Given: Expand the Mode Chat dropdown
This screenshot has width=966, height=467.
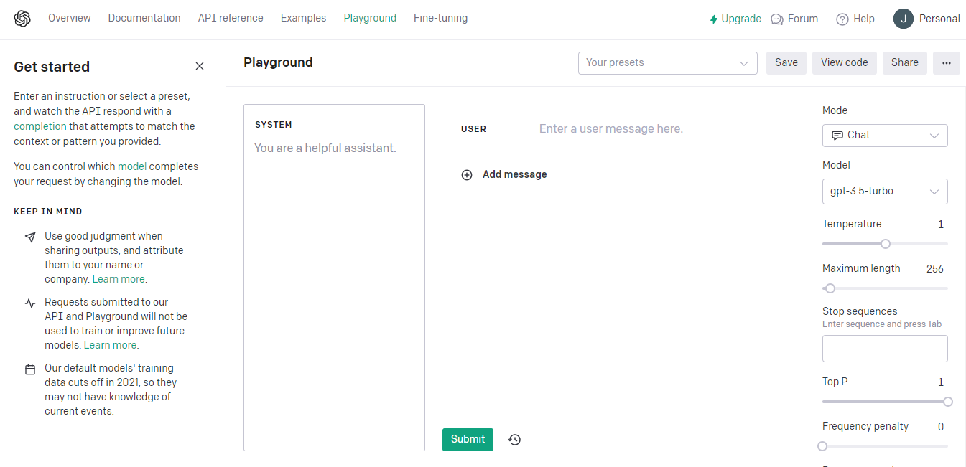Looking at the screenshot, I should click(x=885, y=136).
